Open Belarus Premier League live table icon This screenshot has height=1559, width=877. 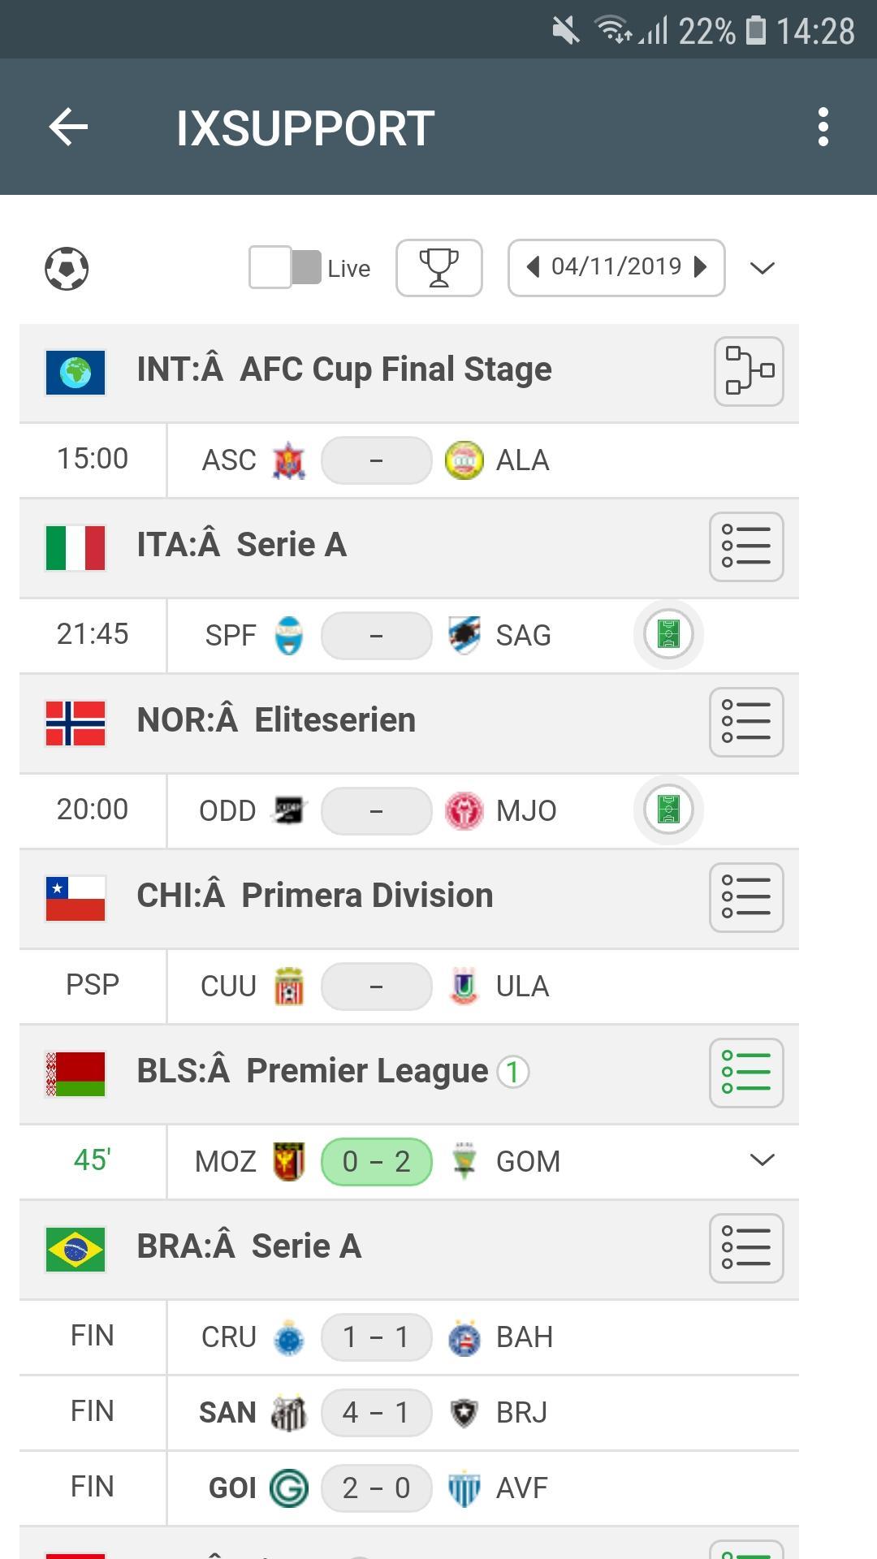pos(745,1073)
